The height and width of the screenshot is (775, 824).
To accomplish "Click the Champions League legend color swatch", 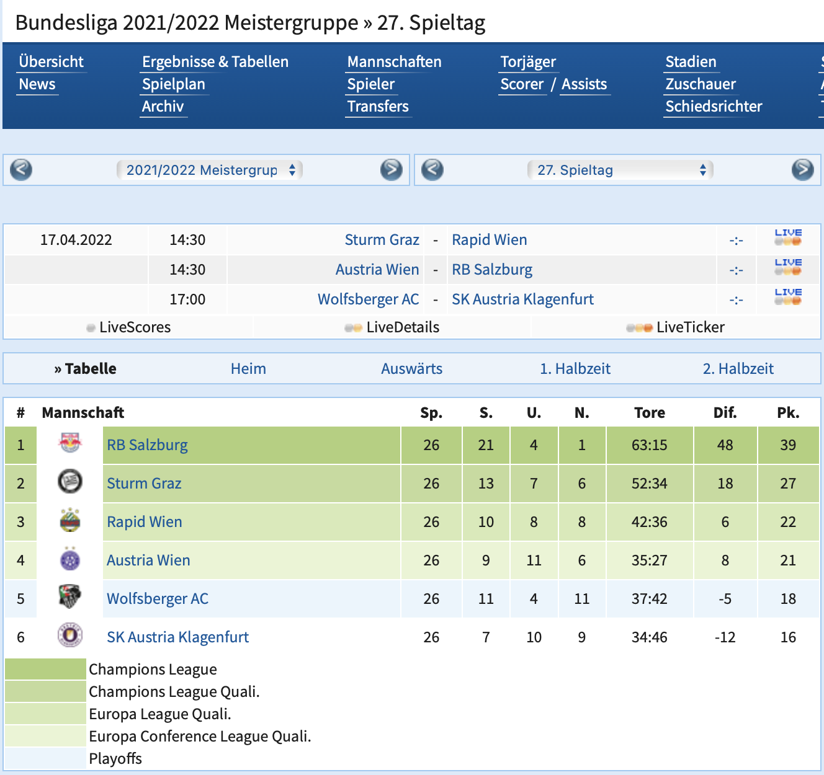I will pos(45,669).
